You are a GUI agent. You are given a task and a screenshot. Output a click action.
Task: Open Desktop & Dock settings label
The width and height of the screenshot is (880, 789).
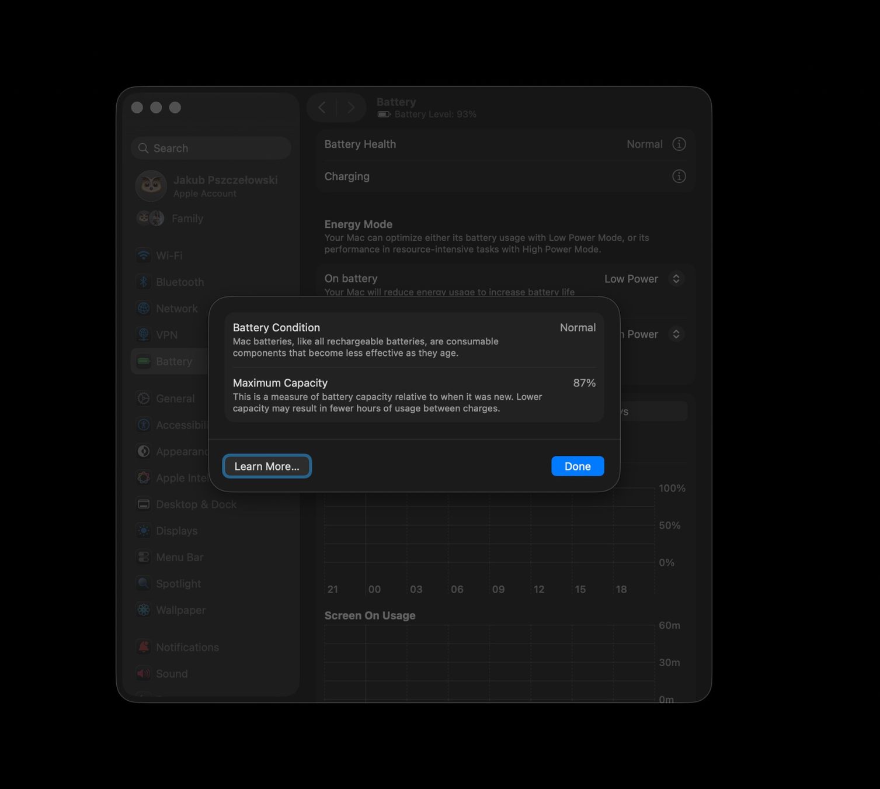pos(196,504)
